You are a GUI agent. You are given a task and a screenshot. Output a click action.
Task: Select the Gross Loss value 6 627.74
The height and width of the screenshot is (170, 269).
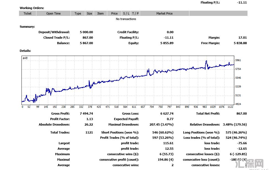(167, 114)
